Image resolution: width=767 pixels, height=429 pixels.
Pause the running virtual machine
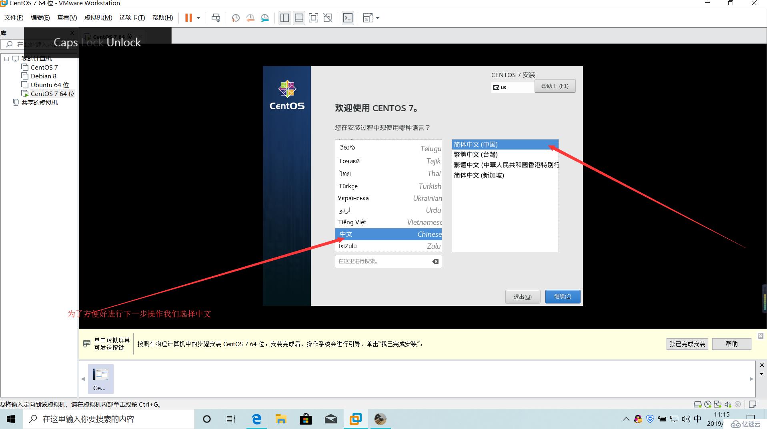[x=188, y=18]
